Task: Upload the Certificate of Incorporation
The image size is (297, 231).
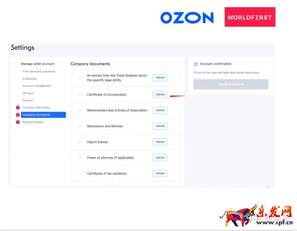Action: click(160, 95)
